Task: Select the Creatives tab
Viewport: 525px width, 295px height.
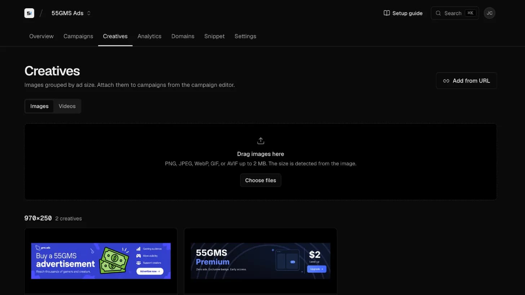Action: (115, 36)
